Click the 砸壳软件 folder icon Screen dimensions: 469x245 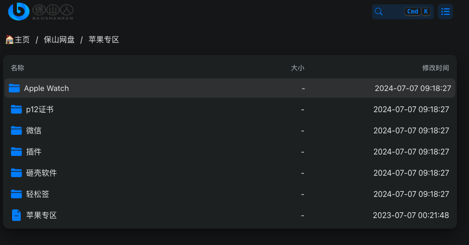(16, 173)
